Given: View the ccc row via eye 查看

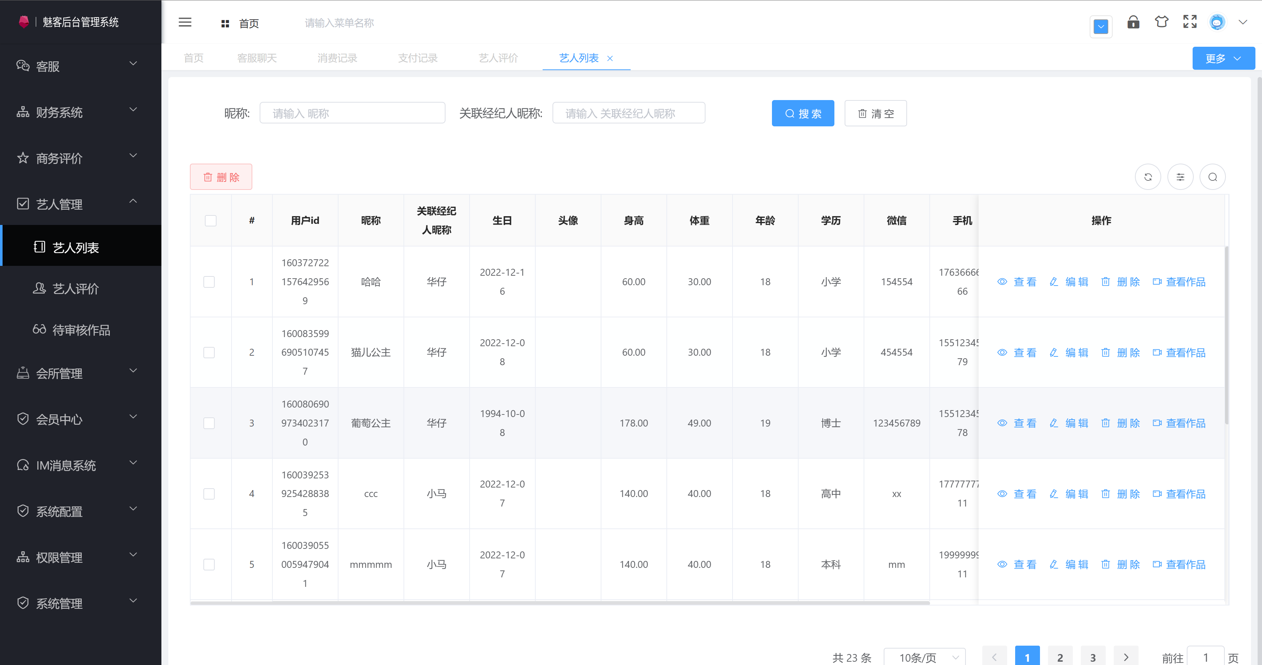Looking at the screenshot, I should click(1017, 493).
